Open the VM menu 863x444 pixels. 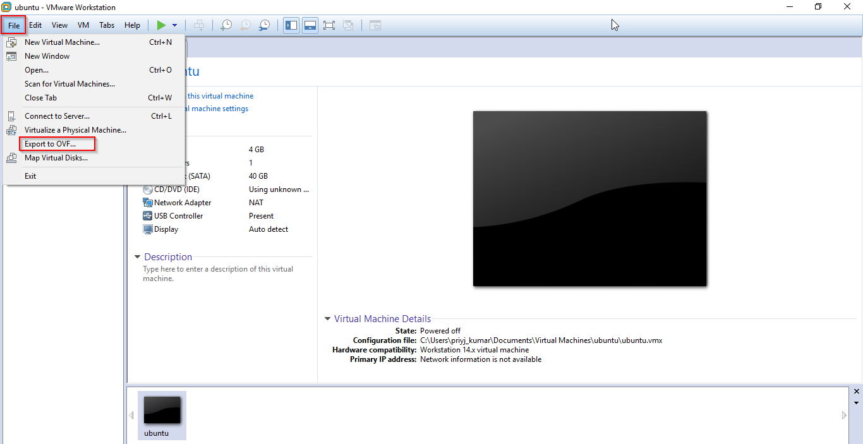[x=83, y=25]
